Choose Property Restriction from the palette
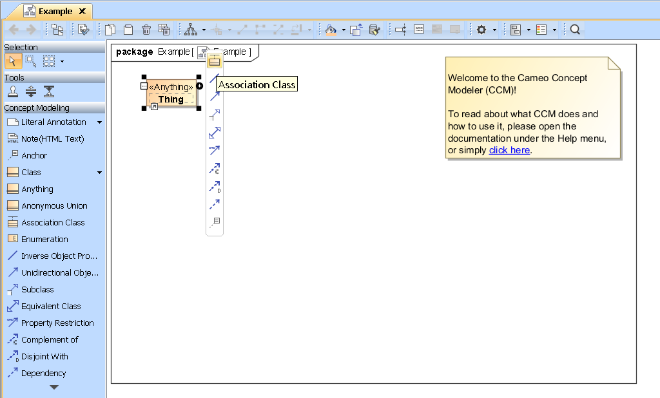The image size is (660, 398). (x=57, y=323)
